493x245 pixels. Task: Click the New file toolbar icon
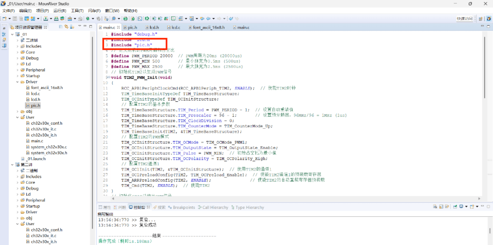coord(4,19)
